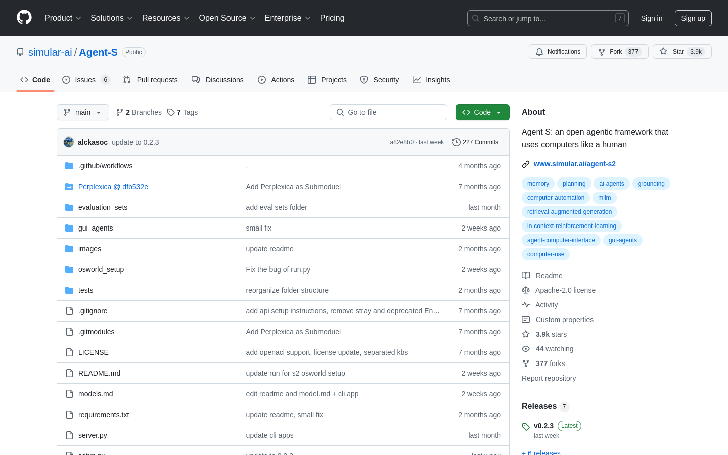Open the simular-ai owner link
This screenshot has width=728, height=455.
click(x=50, y=52)
